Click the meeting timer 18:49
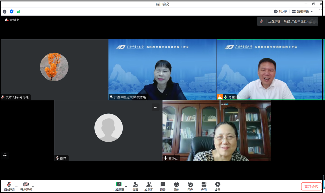This screenshot has width=325, height=193. [280, 11]
